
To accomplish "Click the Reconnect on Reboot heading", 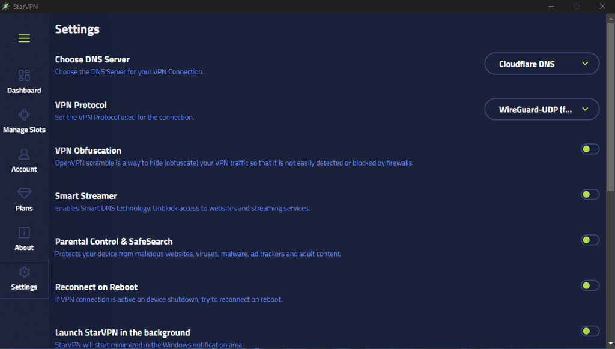I will [x=97, y=287].
